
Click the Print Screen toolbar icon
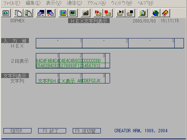pyautogui.click(x=6, y=13)
